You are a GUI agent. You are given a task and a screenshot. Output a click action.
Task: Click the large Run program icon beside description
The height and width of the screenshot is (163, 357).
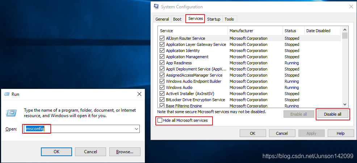(11, 112)
